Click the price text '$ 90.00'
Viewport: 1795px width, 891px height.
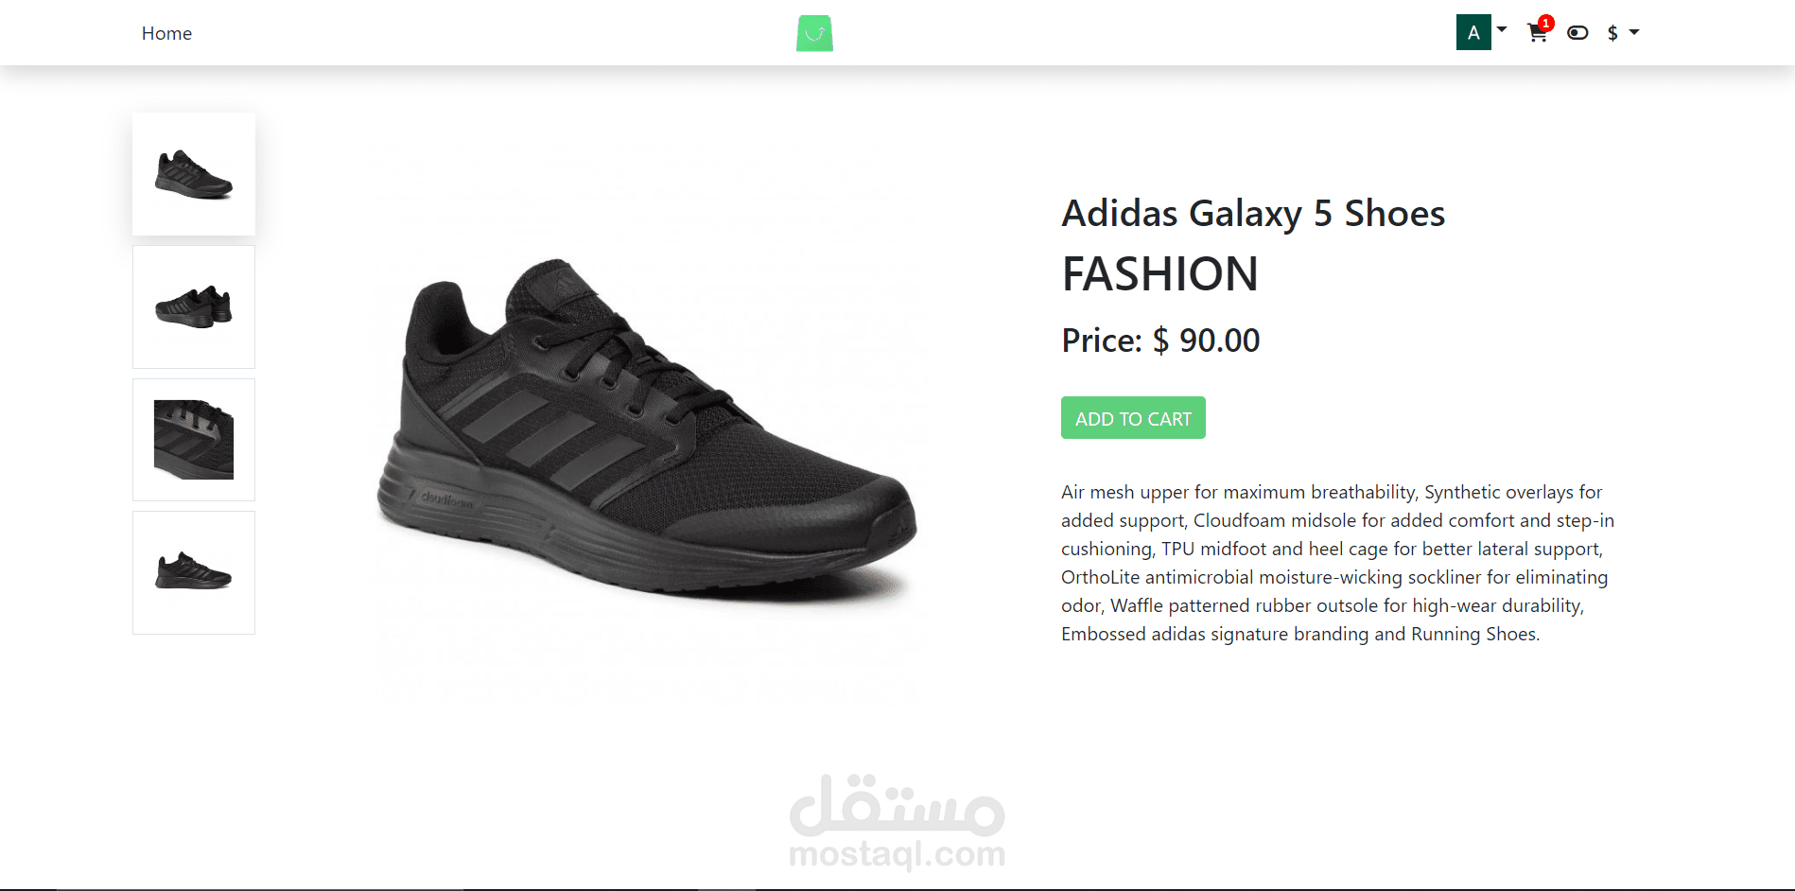(1207, 341)
